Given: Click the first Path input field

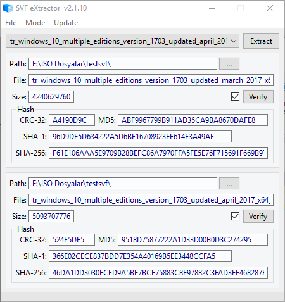Looking at the screenshot, I should point(123,64).
